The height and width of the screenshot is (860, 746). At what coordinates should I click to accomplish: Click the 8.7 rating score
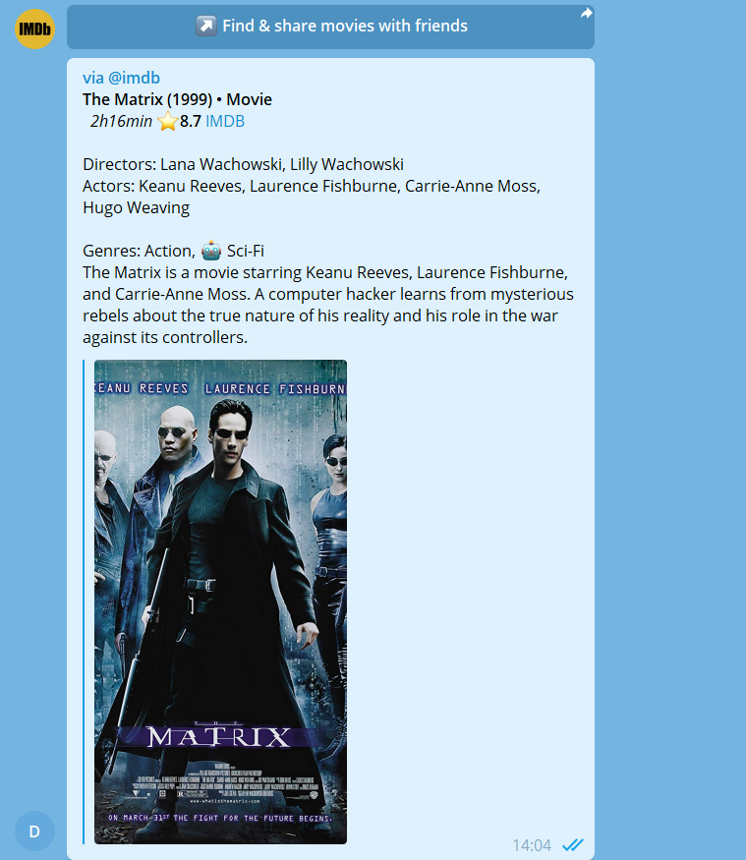[x=191, y=121]
